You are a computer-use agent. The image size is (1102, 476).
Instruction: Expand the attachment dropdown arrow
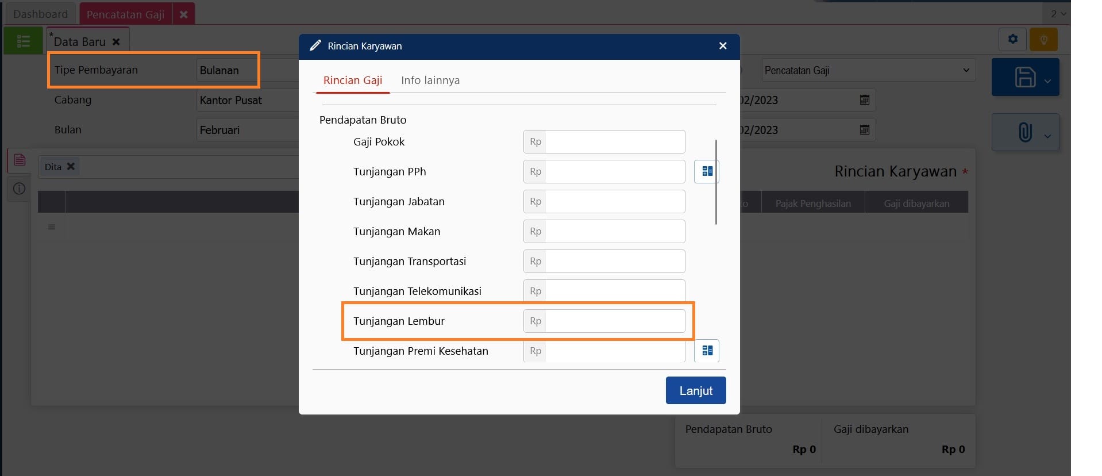pyautogui.click(x=1047, y=136)
